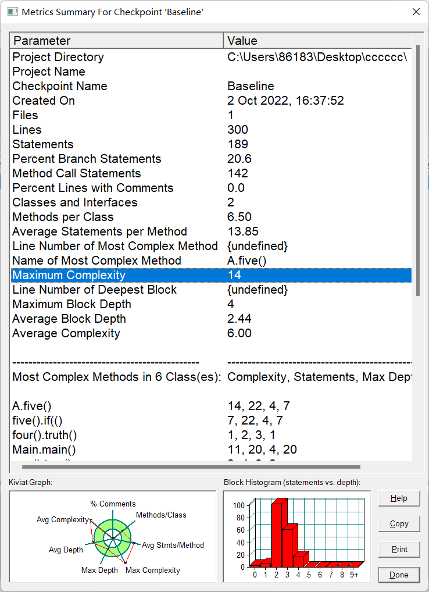Select the Main.main() method row

[211, 450]
